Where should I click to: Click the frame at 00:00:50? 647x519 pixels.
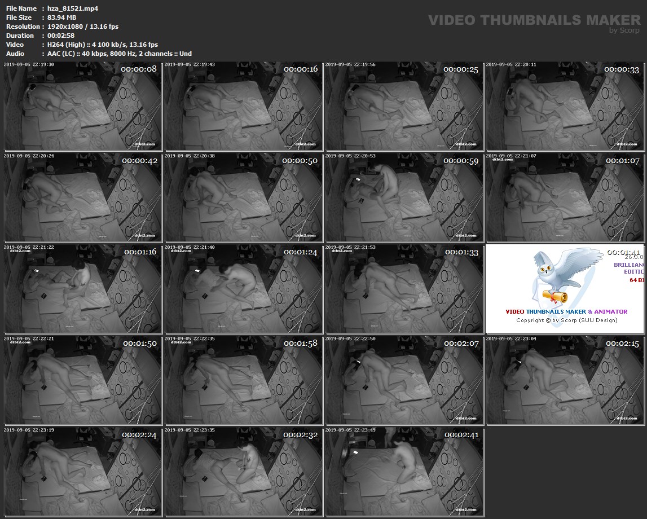point(243,197)
